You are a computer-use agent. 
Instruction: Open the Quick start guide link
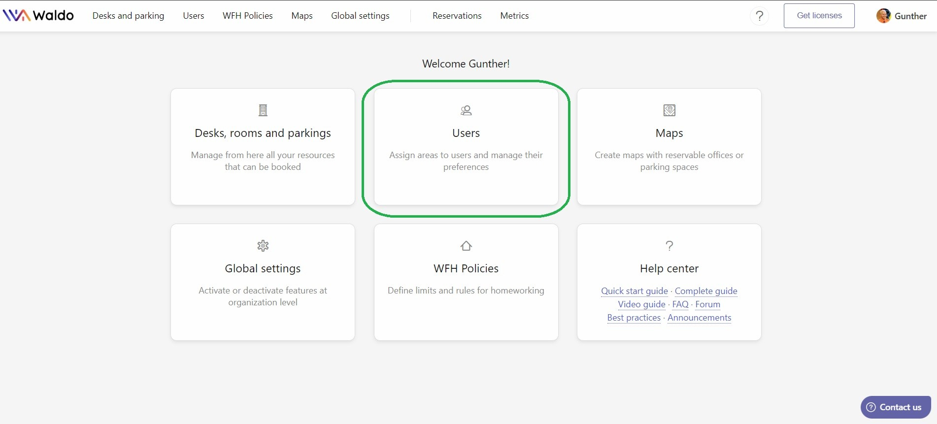(635, 291)
